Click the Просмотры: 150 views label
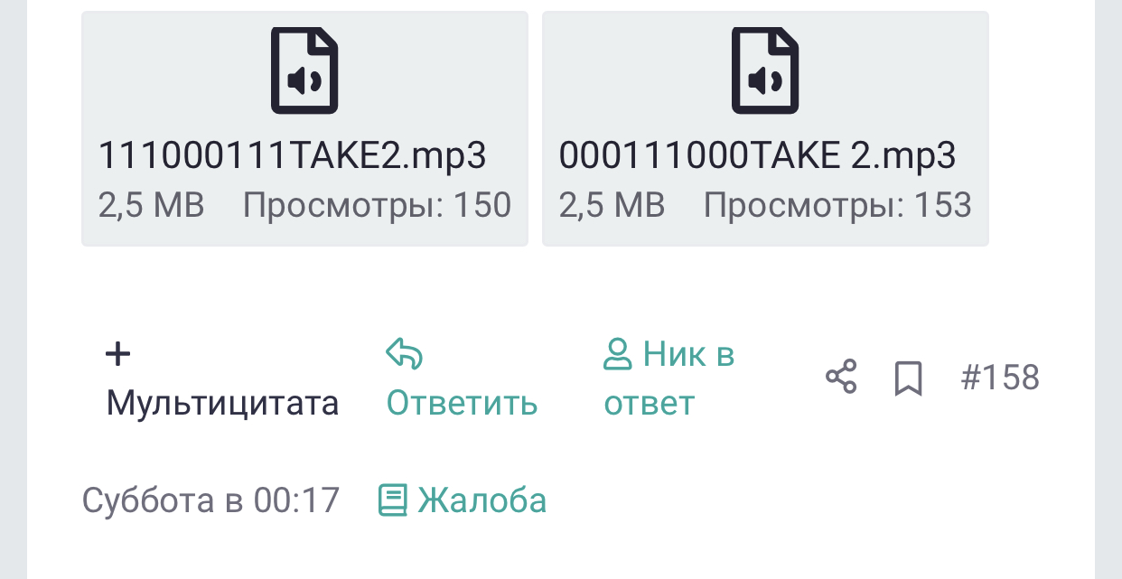 click(x=377, y=206)
